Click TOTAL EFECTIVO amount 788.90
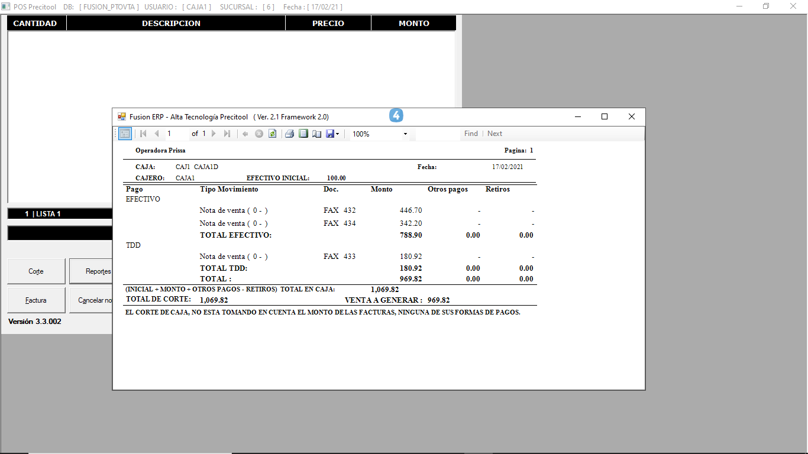Viewport: 808px width, 454px height. point(411,235)
